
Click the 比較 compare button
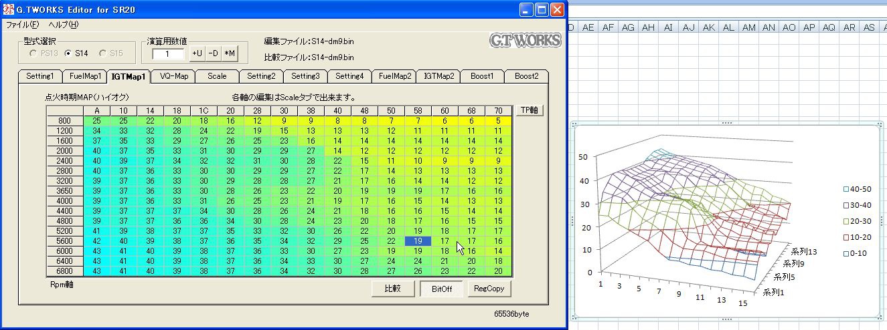(392, 289)
